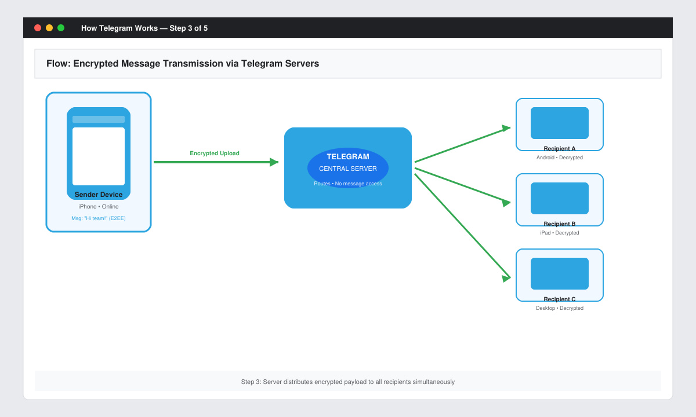696x417 pixels.
Task: Click the 'Android • Decrypted' caption
Action: (560, 158)
